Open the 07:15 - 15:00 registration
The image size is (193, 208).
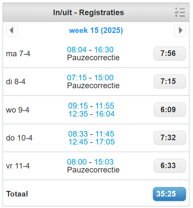90,78
